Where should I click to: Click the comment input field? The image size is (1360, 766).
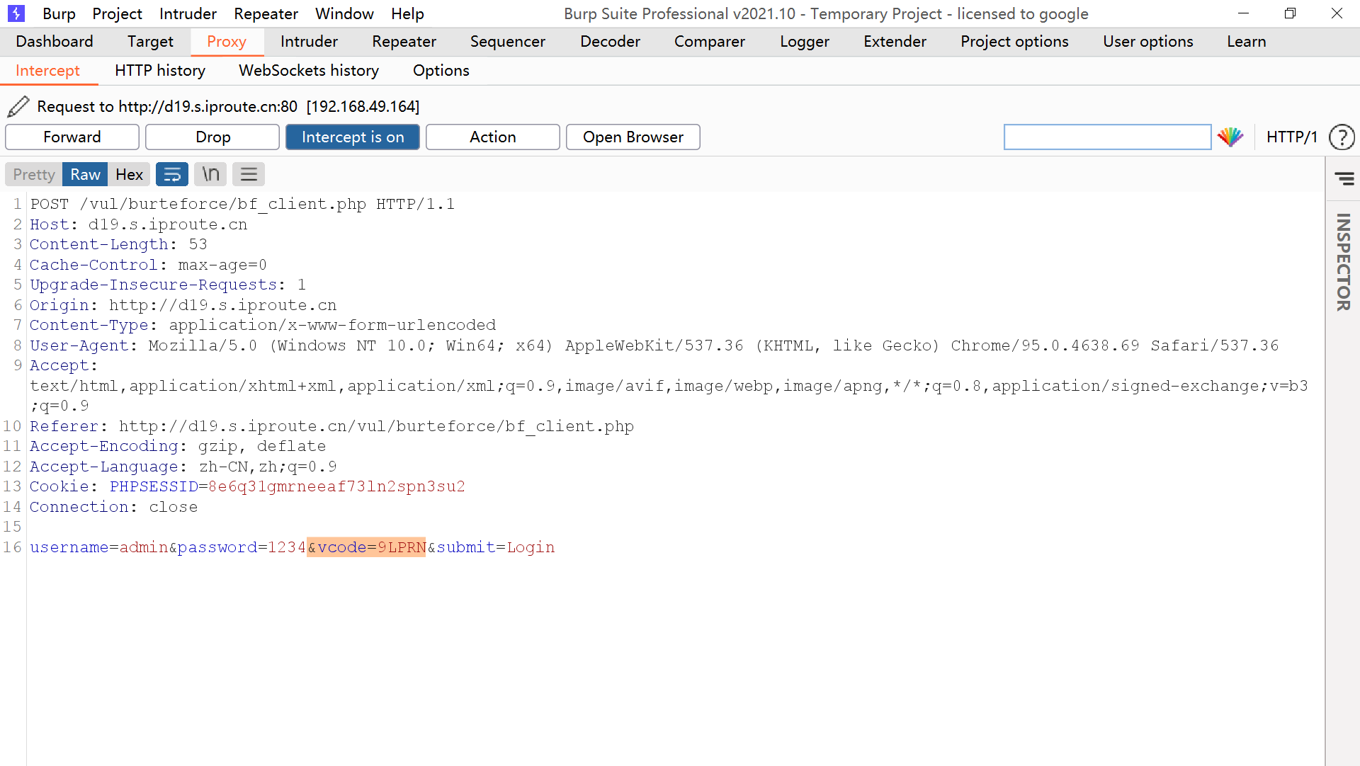click(1107, 137)
